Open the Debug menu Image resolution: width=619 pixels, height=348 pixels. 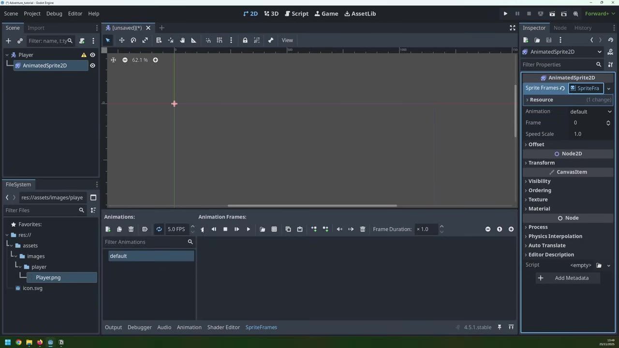point(54,14)
